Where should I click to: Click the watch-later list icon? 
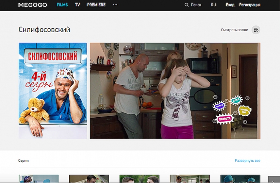click(x=256, y=30)
